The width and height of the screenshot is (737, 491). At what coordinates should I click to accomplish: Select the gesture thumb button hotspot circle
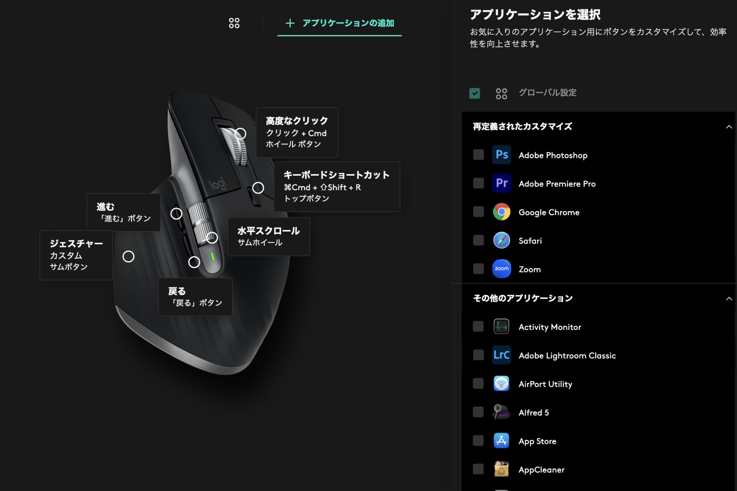pyautogui.click(x=129, y=257)
